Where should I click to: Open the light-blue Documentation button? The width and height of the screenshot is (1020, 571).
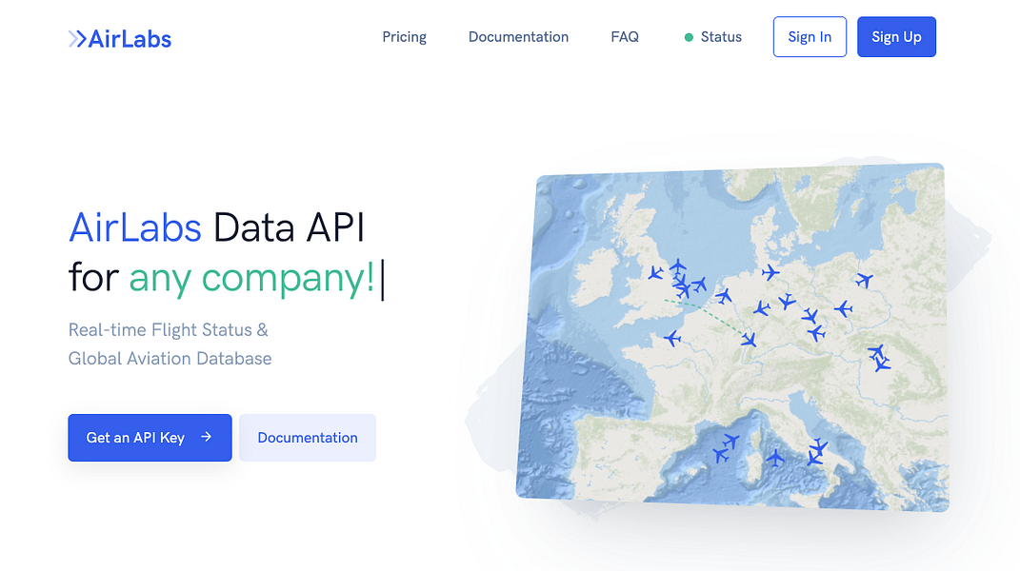pos(308,438)
